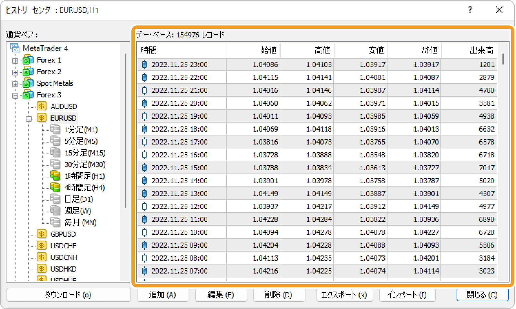This screenshot has height=309, width=516.
Task: Click the 追加 (A) button
Action: tap(163, 294)
